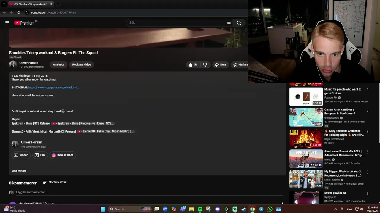Open a new Chrome tab
This screenshot has width=380, height=213.
coord(58,4)
